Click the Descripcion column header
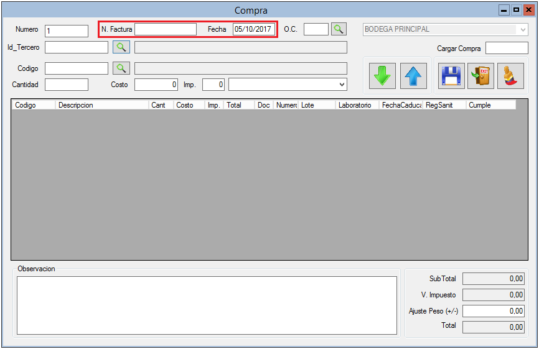 pyautogui.click(x=101, y=105)
